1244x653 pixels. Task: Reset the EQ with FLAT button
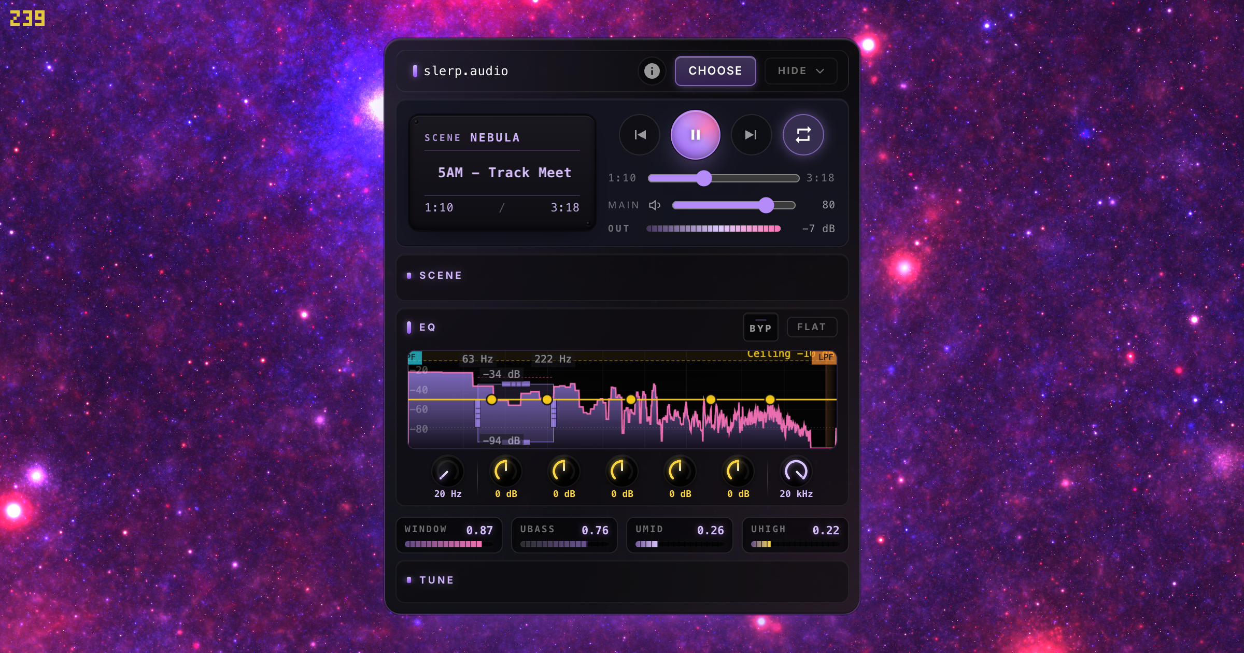coord(811,327)
